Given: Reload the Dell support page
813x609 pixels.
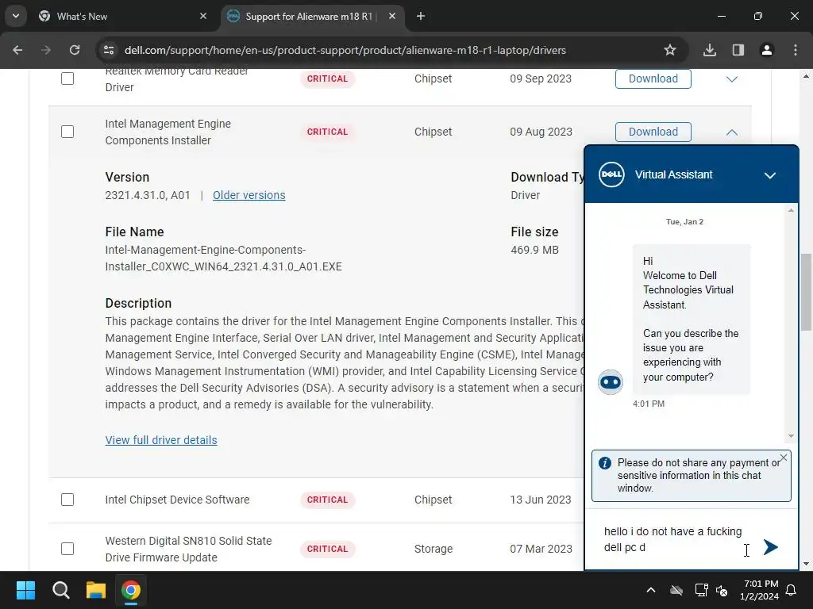Looking at the screenshot, I should pyautogui.click(x=75, y=50).
